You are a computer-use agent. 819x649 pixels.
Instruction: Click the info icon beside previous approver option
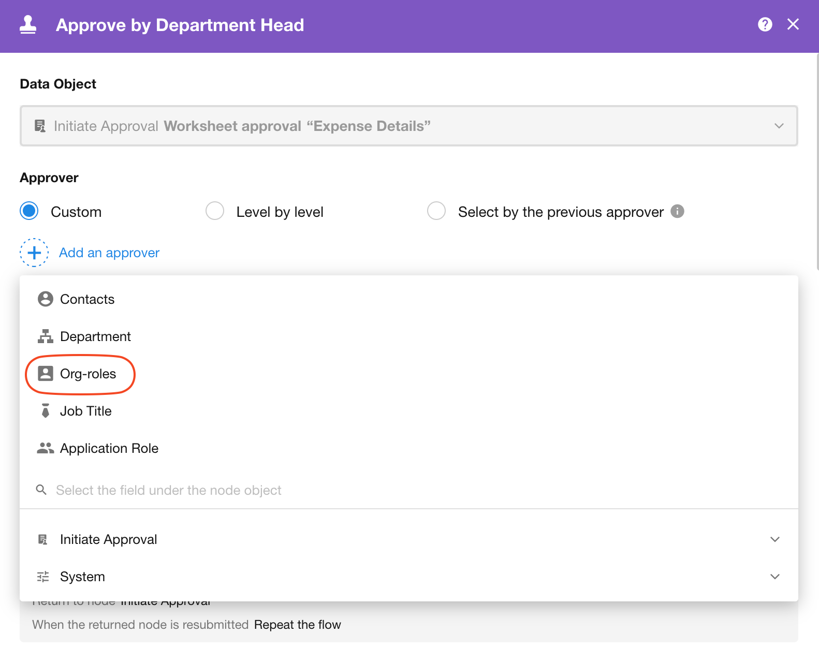point(677,211)
